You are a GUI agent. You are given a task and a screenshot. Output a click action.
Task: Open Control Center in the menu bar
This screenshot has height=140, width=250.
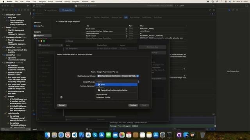coord(226,2)
